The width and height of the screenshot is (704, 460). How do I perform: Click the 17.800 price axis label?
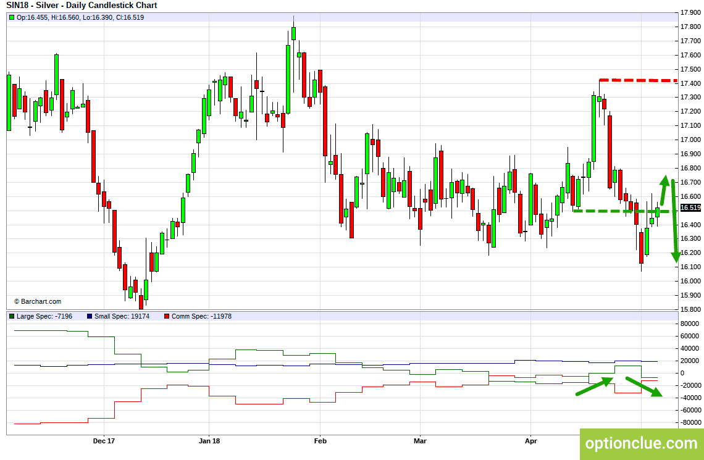pos(690,27)
